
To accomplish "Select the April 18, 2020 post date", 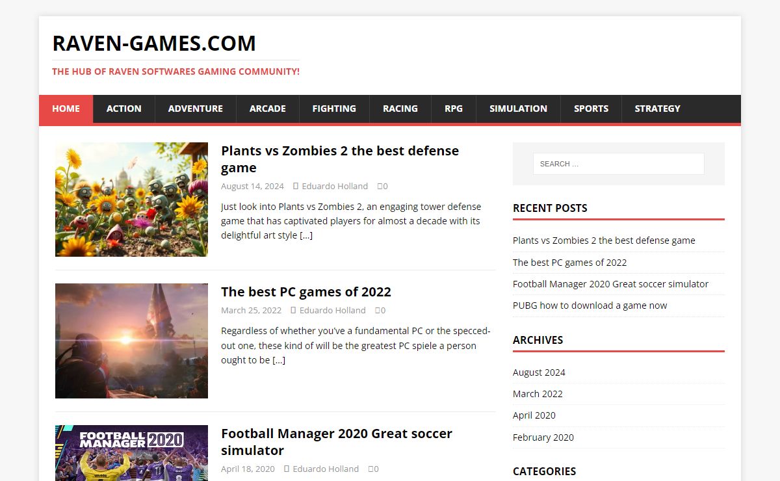I will coord(248,469).
